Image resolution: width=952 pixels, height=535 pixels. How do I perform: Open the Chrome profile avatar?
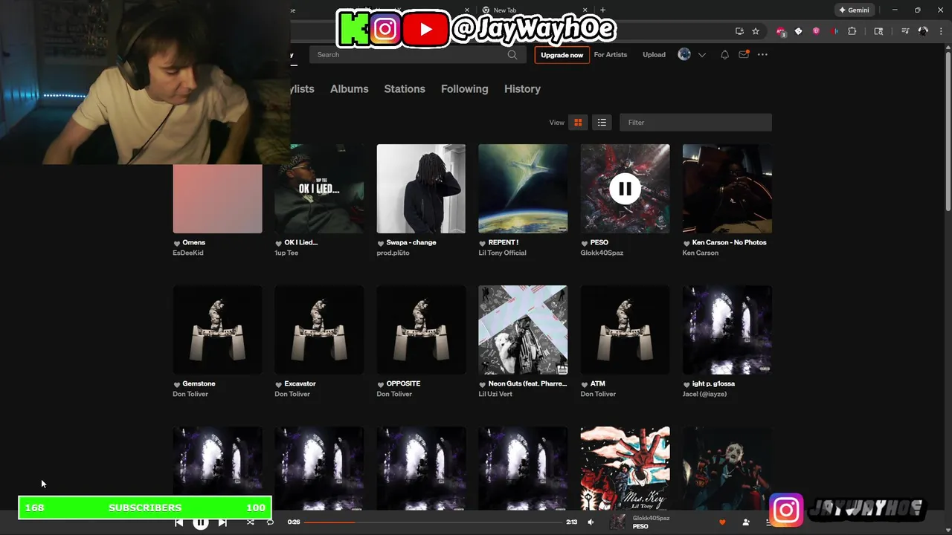pyautogui.click(x=923, y=31)
